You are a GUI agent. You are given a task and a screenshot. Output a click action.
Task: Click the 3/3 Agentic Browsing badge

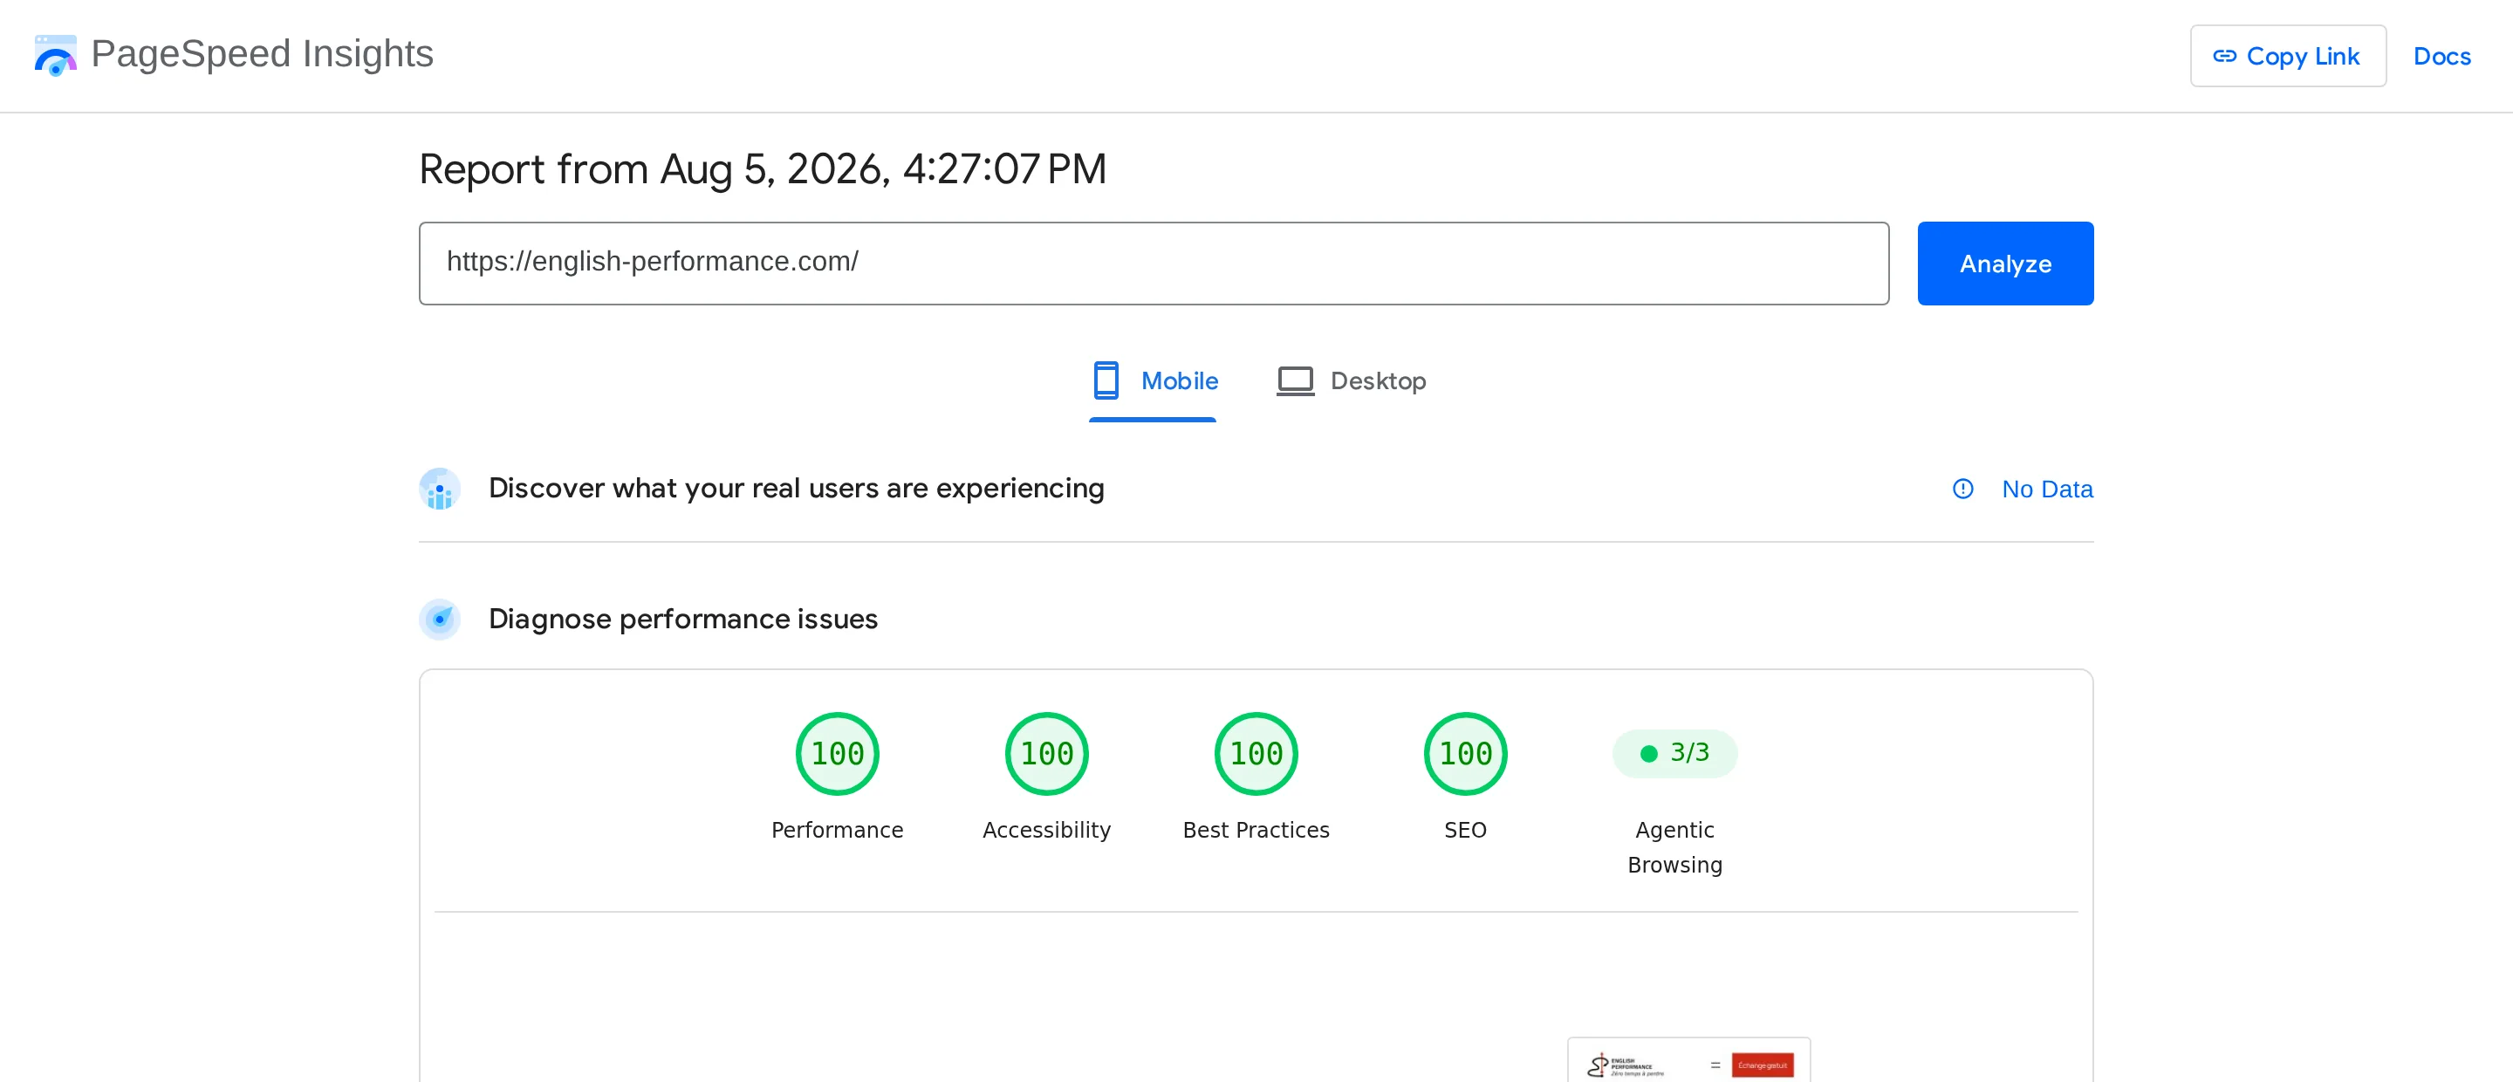coord(1674,753)
